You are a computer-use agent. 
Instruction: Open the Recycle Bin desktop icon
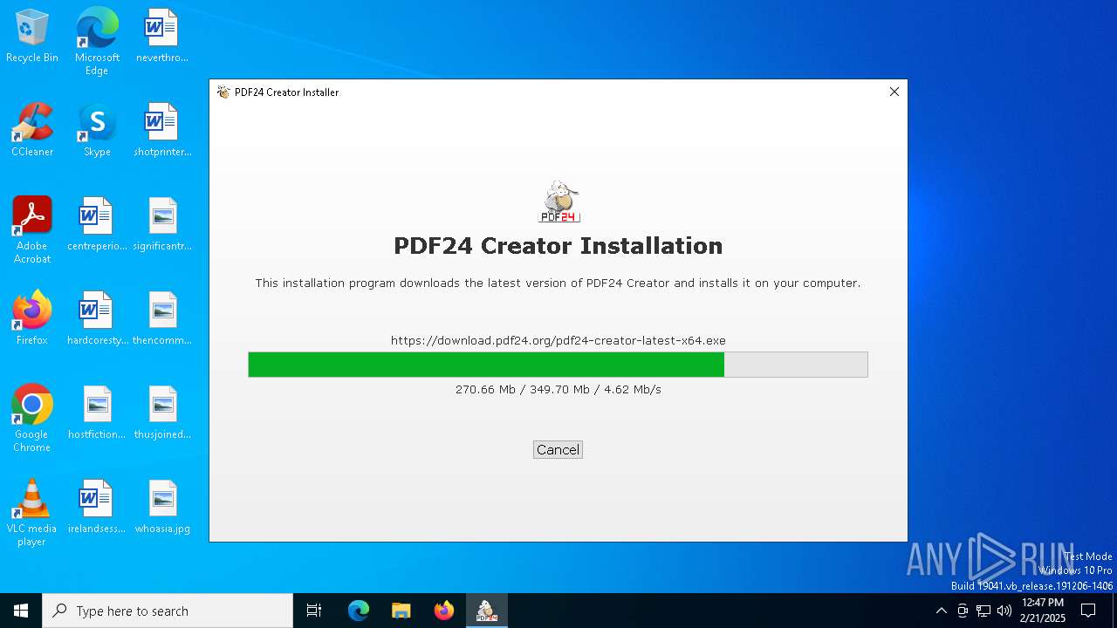(x=32, y=37)
